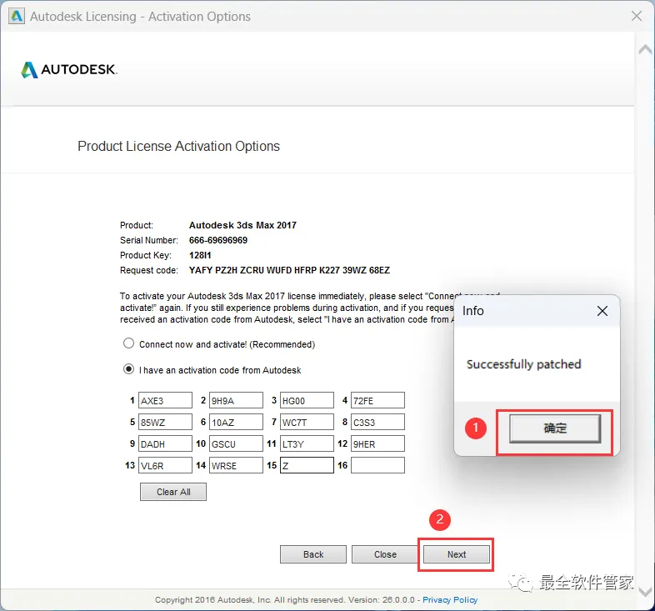Click the product key 128I1

[200, 255]
